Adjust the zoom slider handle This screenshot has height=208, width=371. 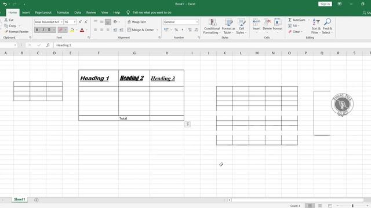[x=352, y=206]
